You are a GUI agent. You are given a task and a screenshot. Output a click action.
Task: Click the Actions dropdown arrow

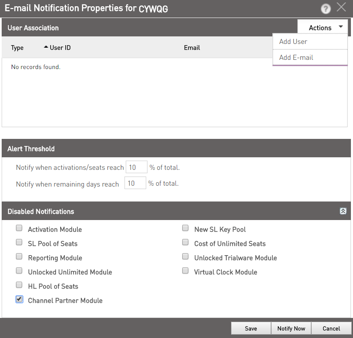point(340,27)
